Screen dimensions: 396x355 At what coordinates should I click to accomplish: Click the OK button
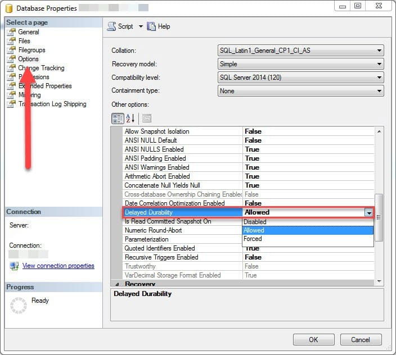point(314,340)
